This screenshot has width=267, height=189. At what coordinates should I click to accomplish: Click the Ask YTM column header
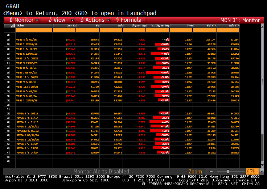tap(228, 26)
